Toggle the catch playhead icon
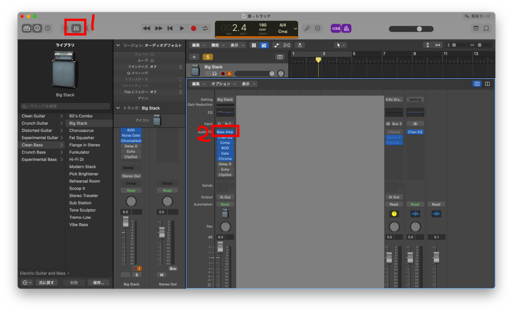The width and height of the screenshot is (513, 312). click(x=300, y=45)
